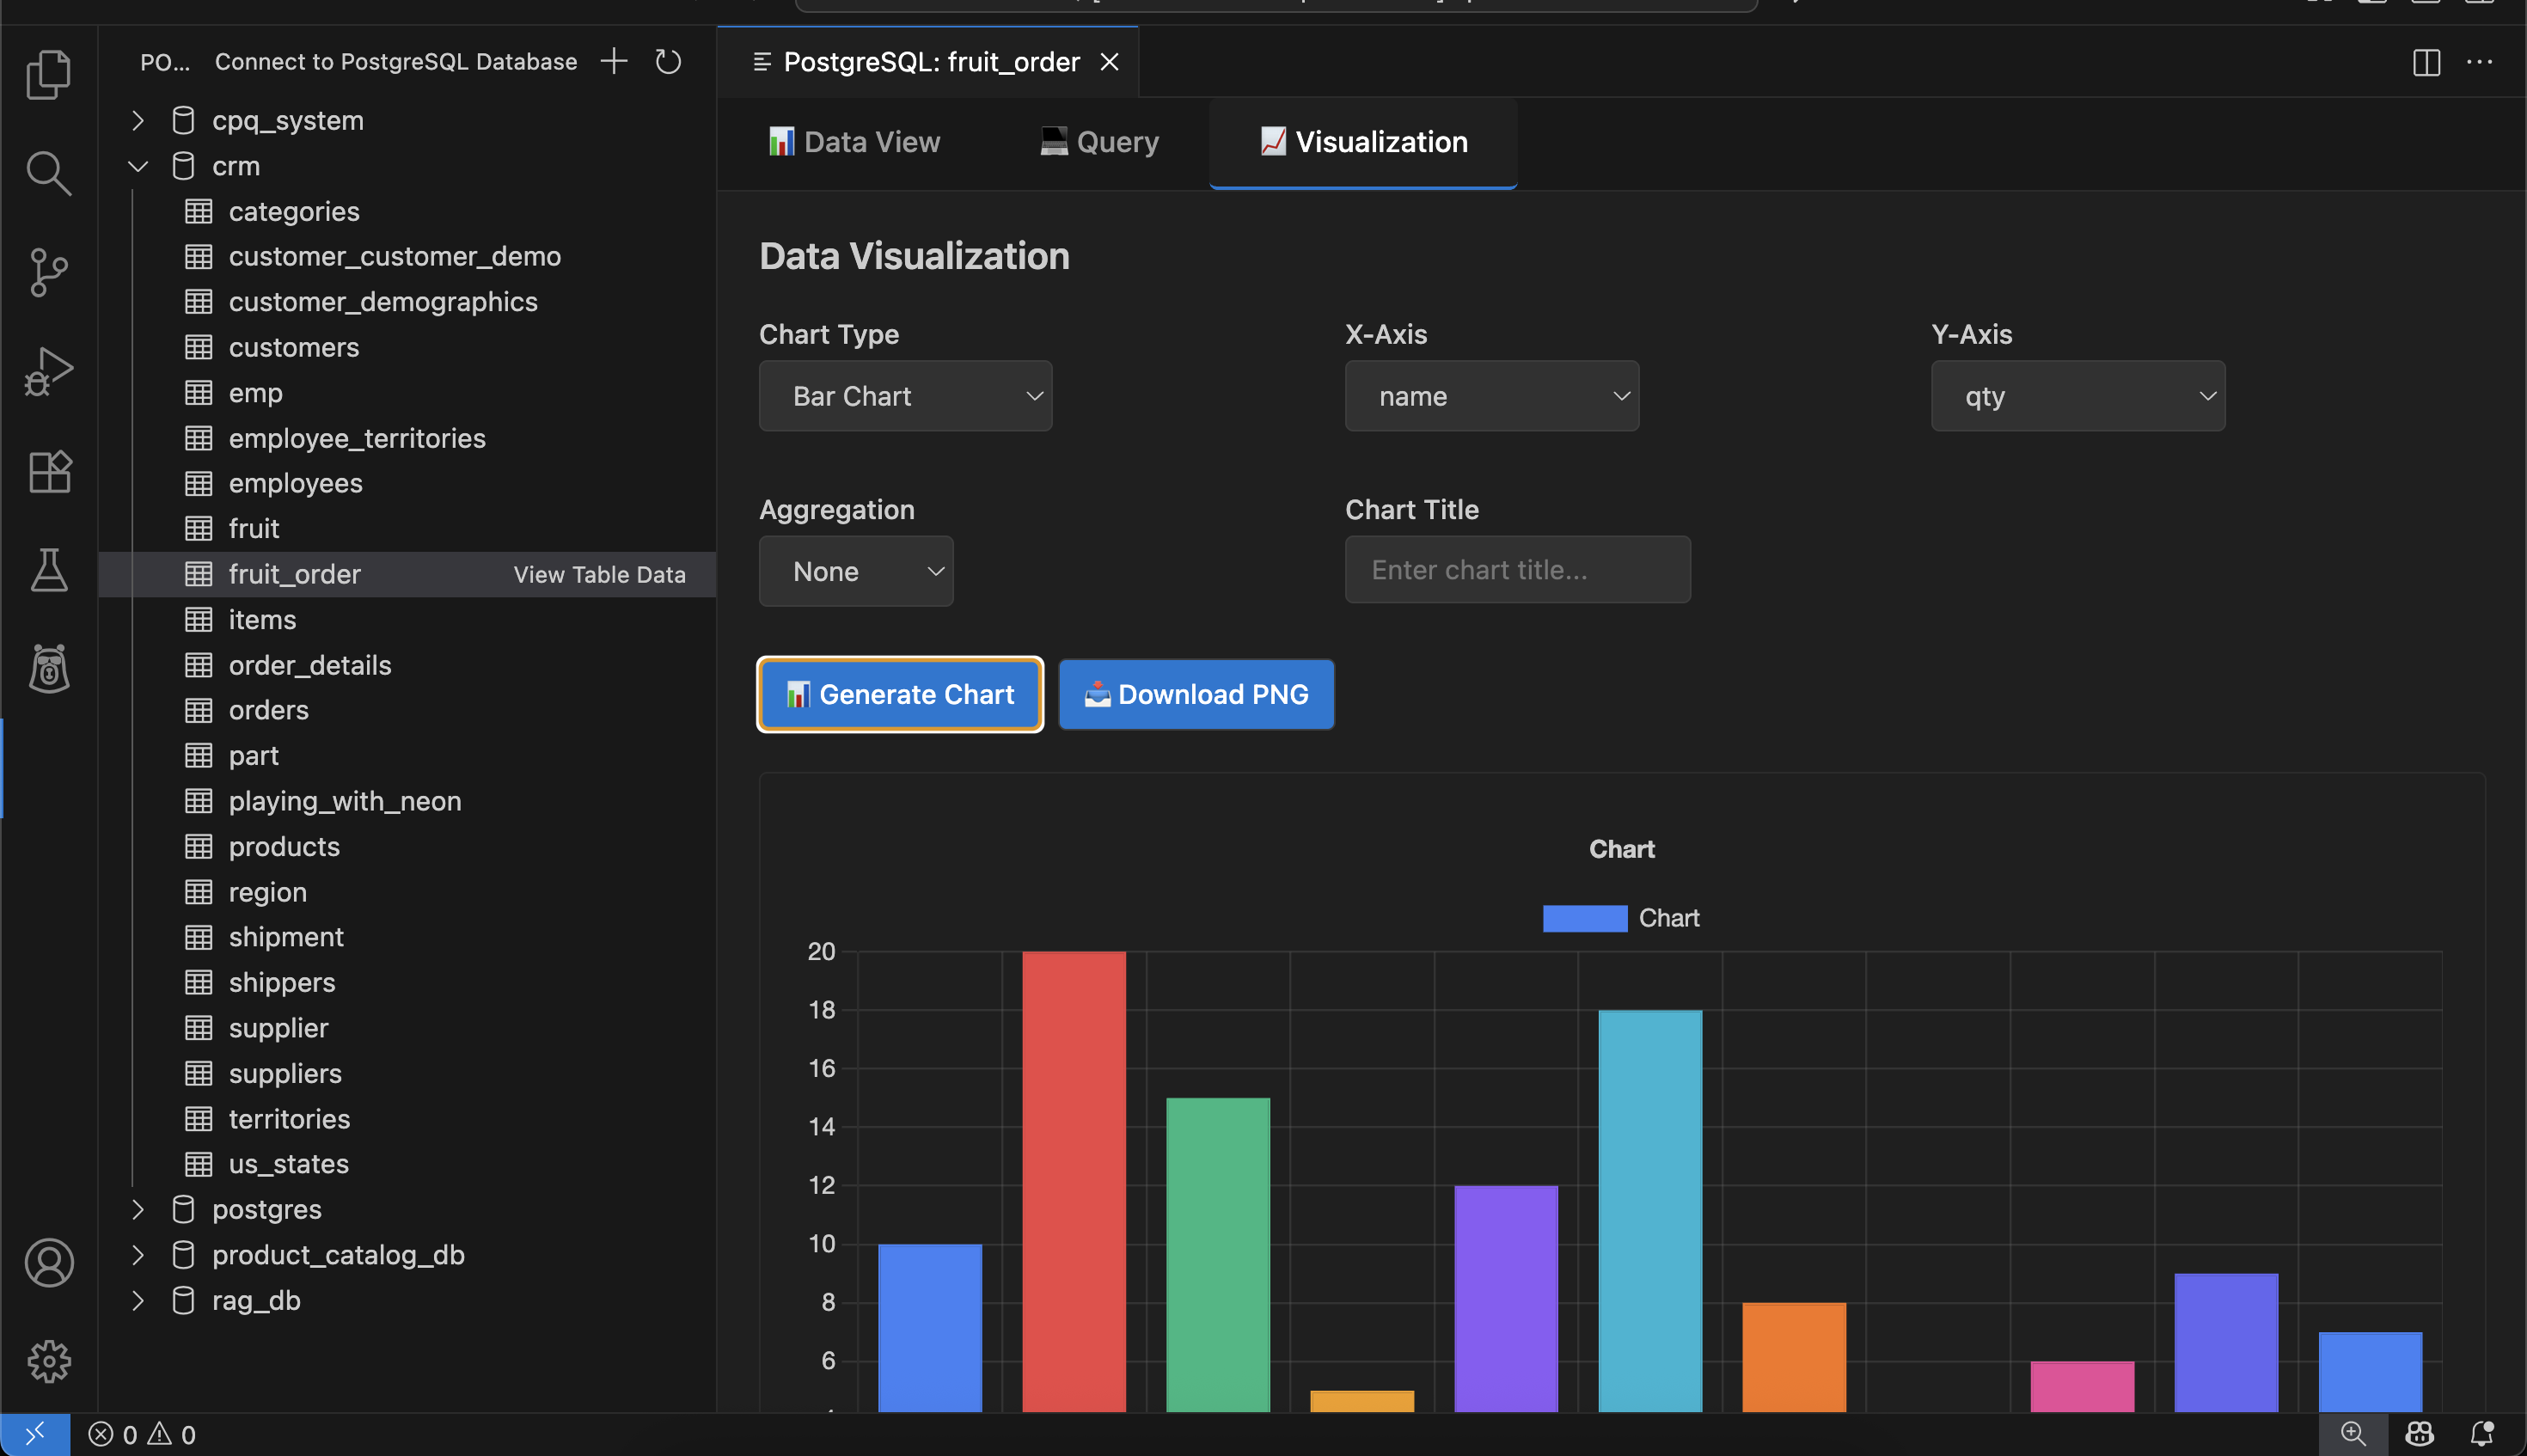Open the X-Axis column dropdown
The width and height of the screenshot is (2527, 1456).
point(1491,396)
